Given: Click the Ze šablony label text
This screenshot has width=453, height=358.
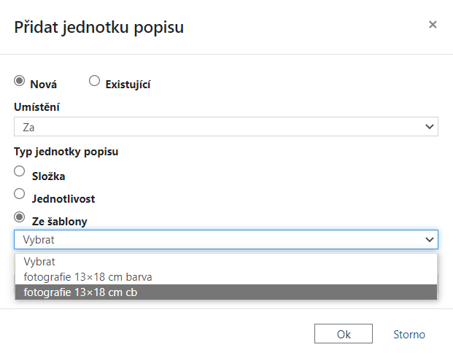Looking at the screenshot, I should (x=60, y=221).
